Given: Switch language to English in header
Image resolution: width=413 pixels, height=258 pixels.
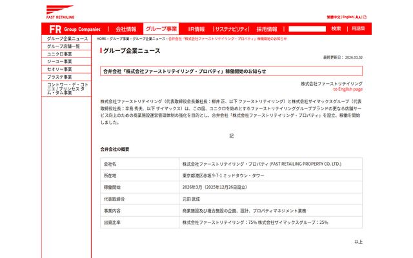Looking at the screenshot, I should tap(348, 17).
